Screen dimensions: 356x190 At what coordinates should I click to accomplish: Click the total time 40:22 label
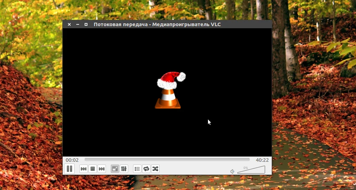pyautogui.click(x=262, y=160)
